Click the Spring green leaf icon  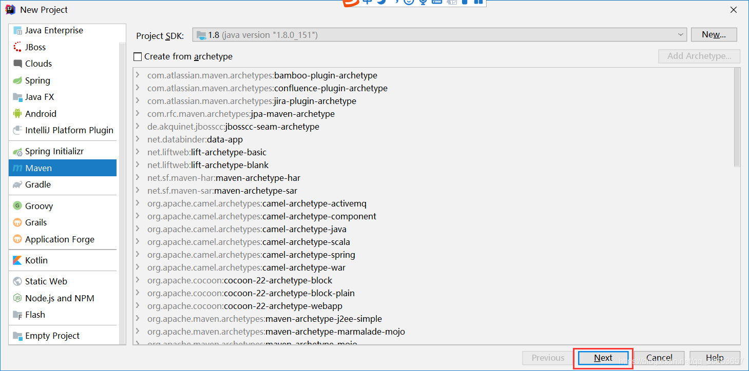click(x=17, y=80)
